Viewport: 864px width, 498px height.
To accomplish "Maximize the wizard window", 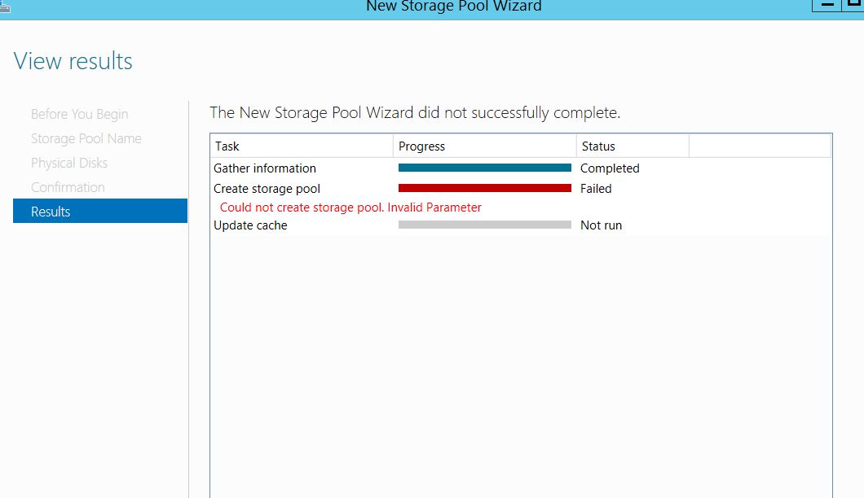I will pos(853,5).
